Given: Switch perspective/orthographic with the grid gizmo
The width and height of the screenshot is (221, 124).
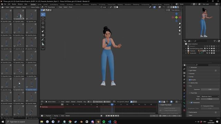Looking at the screenshot, I should point(180,34).
